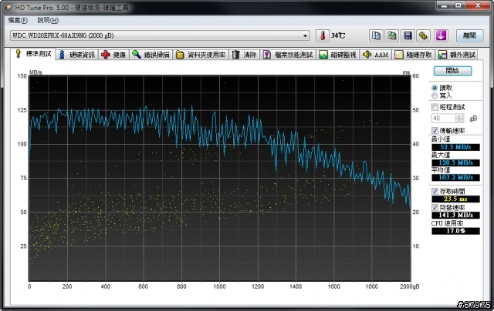Switch to the AAM tab

point(376,55)
